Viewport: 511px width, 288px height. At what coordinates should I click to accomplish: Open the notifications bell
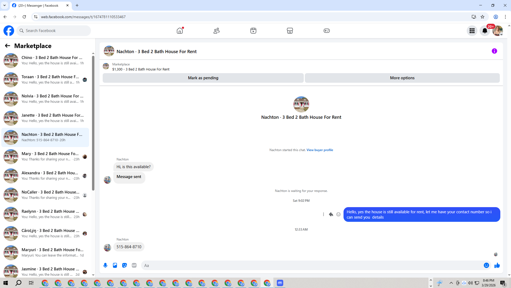pyautogui.click(x=485, y=31)
